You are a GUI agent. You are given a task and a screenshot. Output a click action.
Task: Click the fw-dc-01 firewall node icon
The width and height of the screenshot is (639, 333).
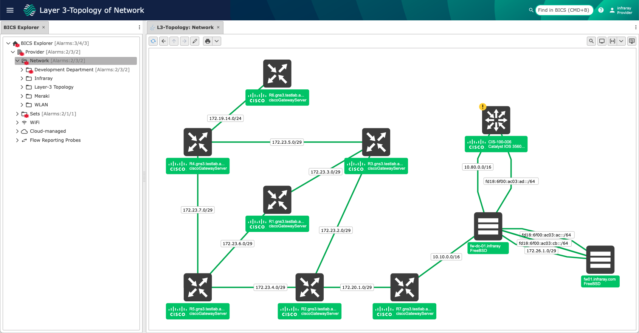click(x=488, y=226)
